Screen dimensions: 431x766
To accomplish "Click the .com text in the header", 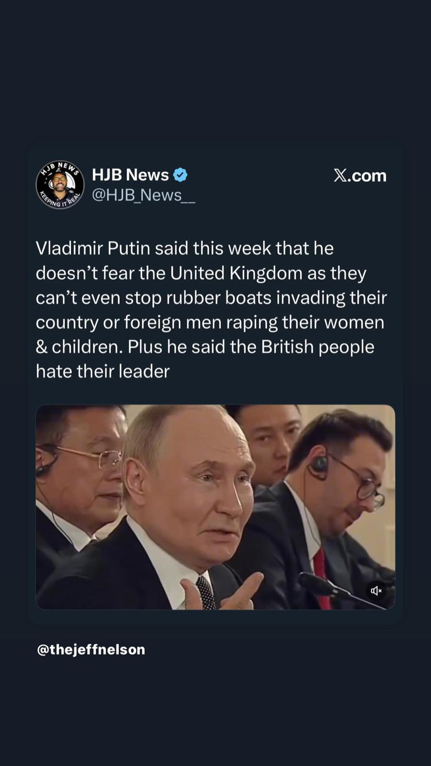I will [367, 176].
